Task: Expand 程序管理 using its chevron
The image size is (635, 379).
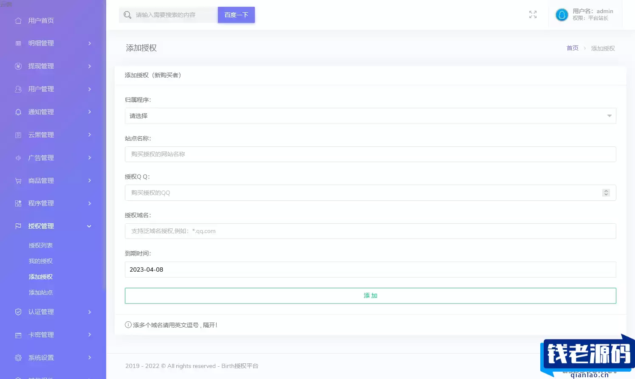Action: click(90, 203)
